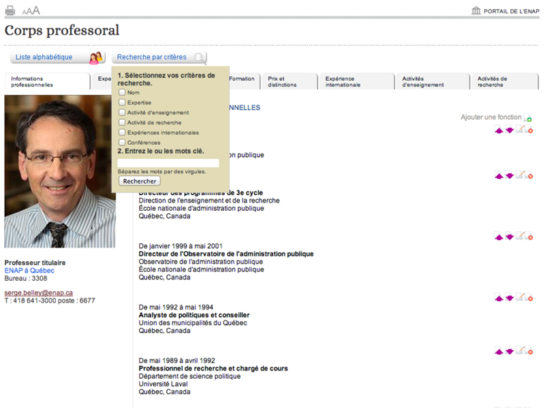Delete the Directeur de l'Observatoire entry
Screen dimensions: 545x408
[529, 236]
